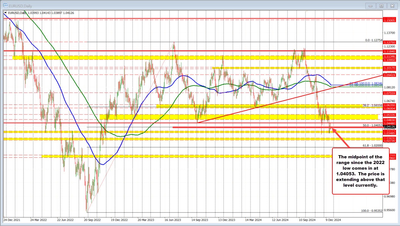The width and height of the screenshot is (400, 226).
Task: Click the black 1.04126 current price box
Action: [390, 126]
